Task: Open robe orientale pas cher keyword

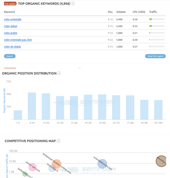Action: pyautogui.click(x=18, y=40)
